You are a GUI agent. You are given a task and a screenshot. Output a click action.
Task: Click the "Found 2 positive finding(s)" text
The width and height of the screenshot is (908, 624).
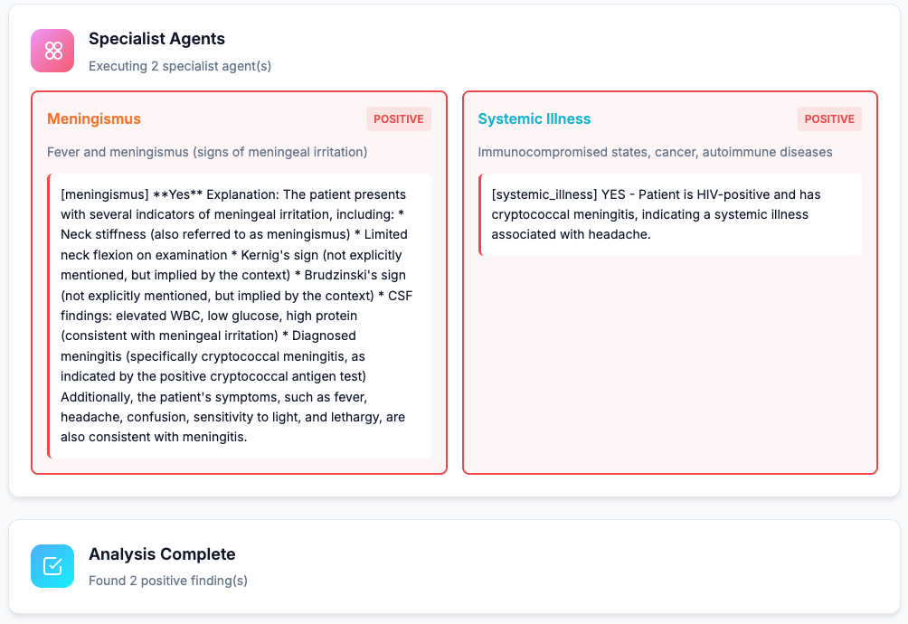click(x=167, y=581)
